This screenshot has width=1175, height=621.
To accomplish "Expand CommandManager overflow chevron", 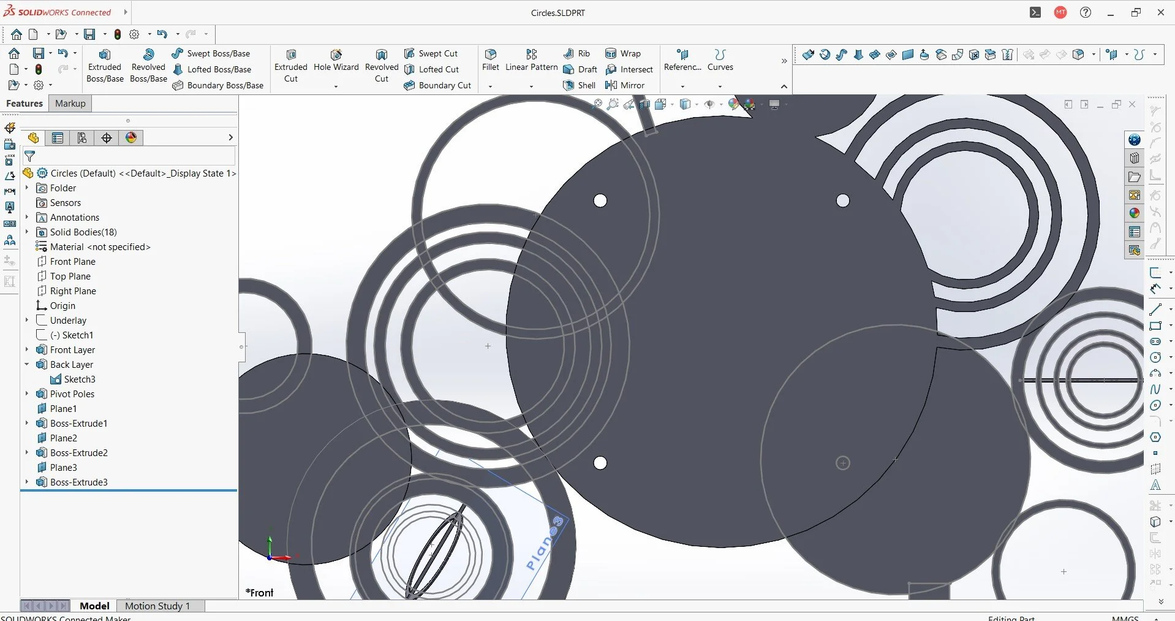I will 784,61.
